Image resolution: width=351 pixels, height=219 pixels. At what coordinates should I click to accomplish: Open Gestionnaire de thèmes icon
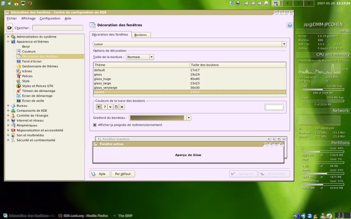(x=18, y=66)
